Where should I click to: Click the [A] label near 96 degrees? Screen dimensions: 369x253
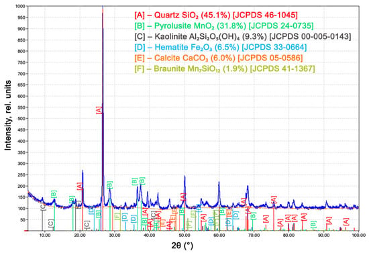pyautogui.click(x=346, y=222)
